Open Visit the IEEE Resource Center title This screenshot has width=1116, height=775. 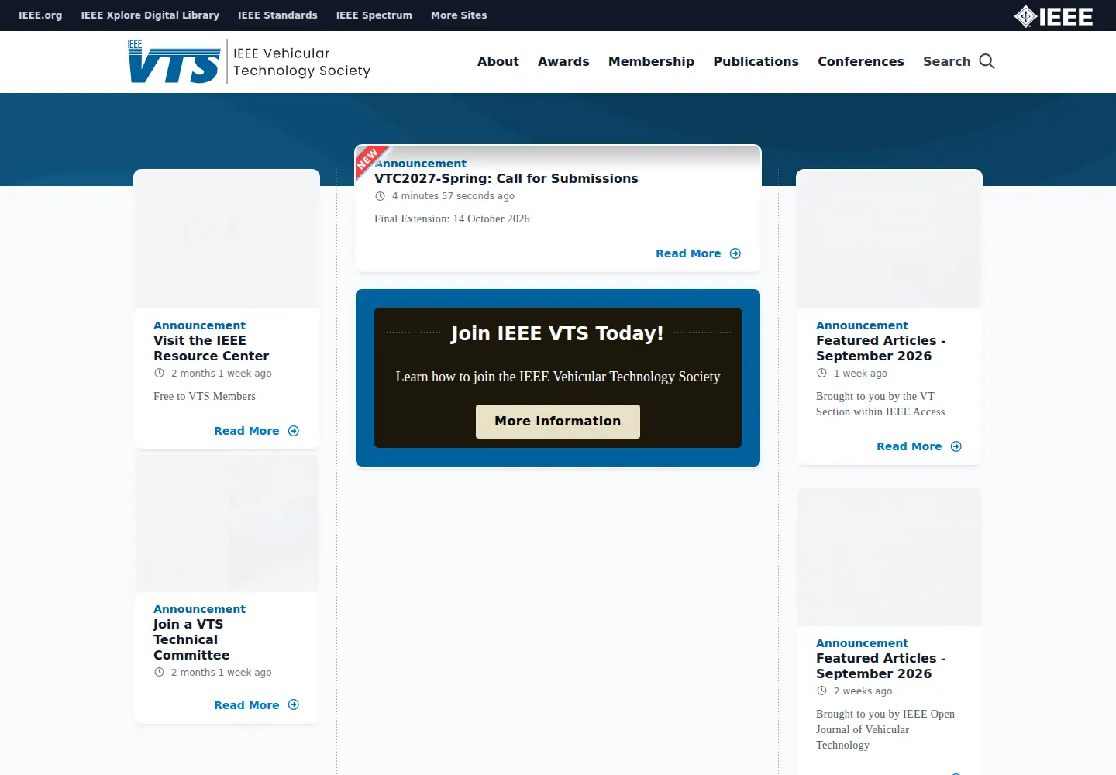click(x=211, y=348)
